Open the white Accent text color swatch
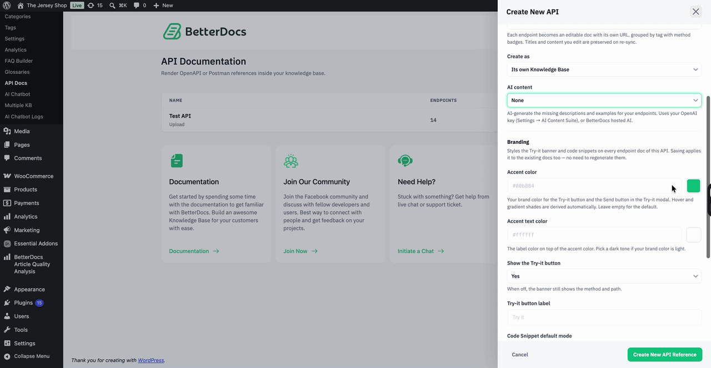This screenshot has height=368, width=711. tap(693, 235)
